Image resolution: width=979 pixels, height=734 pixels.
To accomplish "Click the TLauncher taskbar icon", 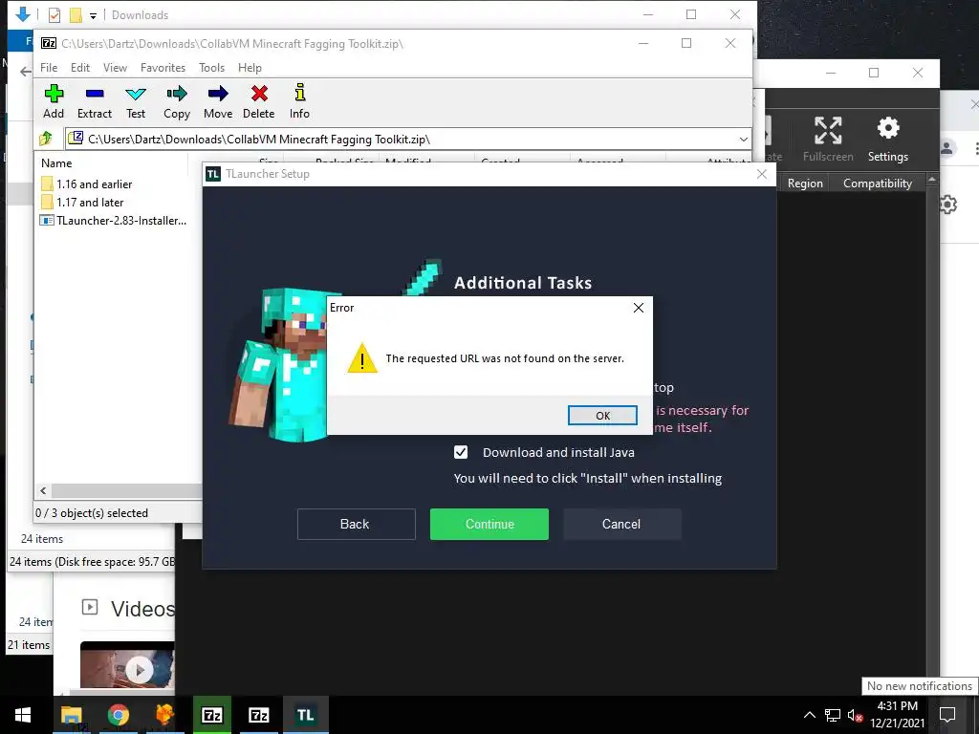I will (305, 715).
